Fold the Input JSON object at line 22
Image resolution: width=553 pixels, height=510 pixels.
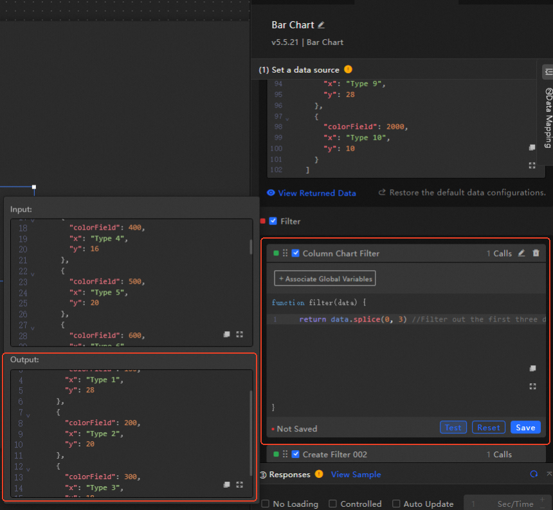point(33,274)
